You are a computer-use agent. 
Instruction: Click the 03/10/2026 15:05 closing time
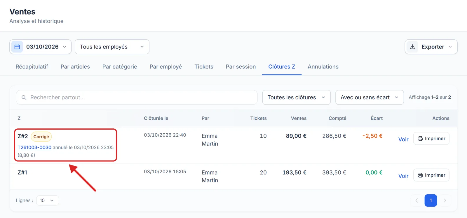pos(165,172)
